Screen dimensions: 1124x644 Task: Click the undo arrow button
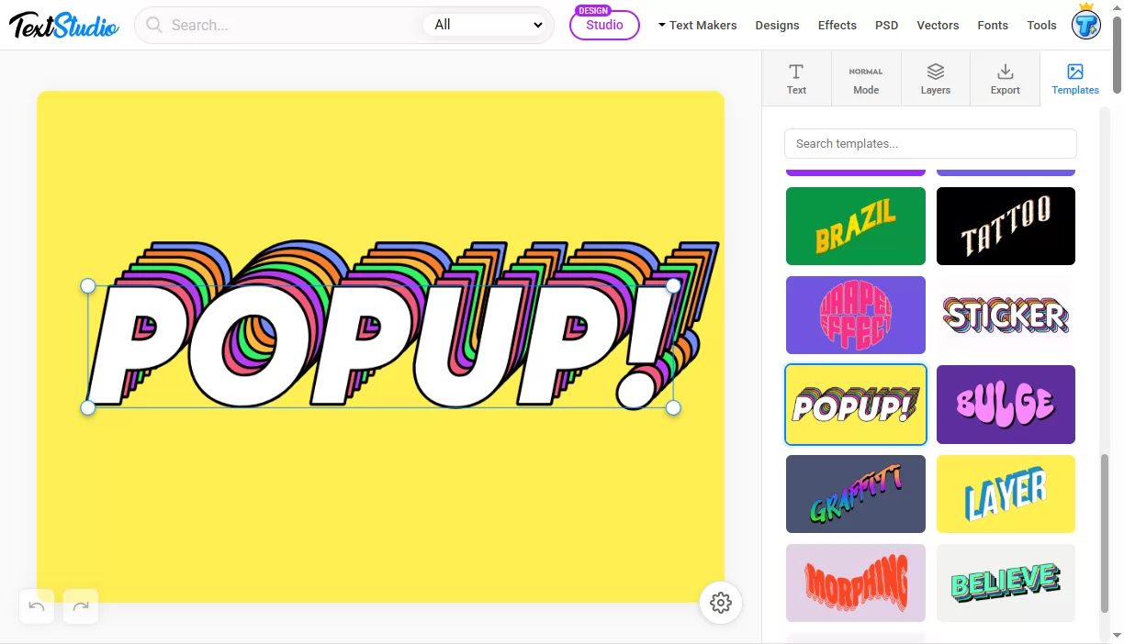click(37, 605)
